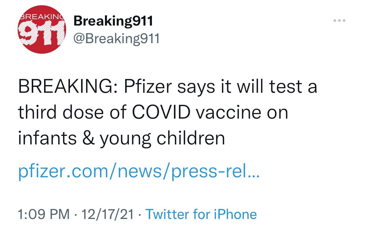Click the Breaking911 display name
The height and width of the screenshot is (231, 365).
[x=113, y=21]
